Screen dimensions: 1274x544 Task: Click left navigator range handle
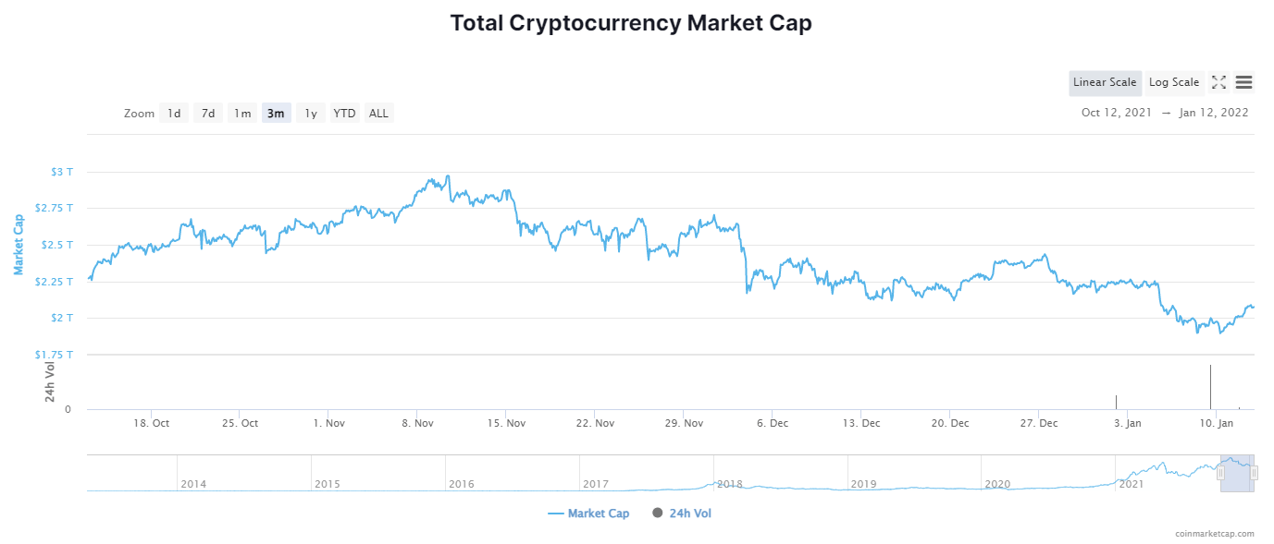click(1220, 473)
